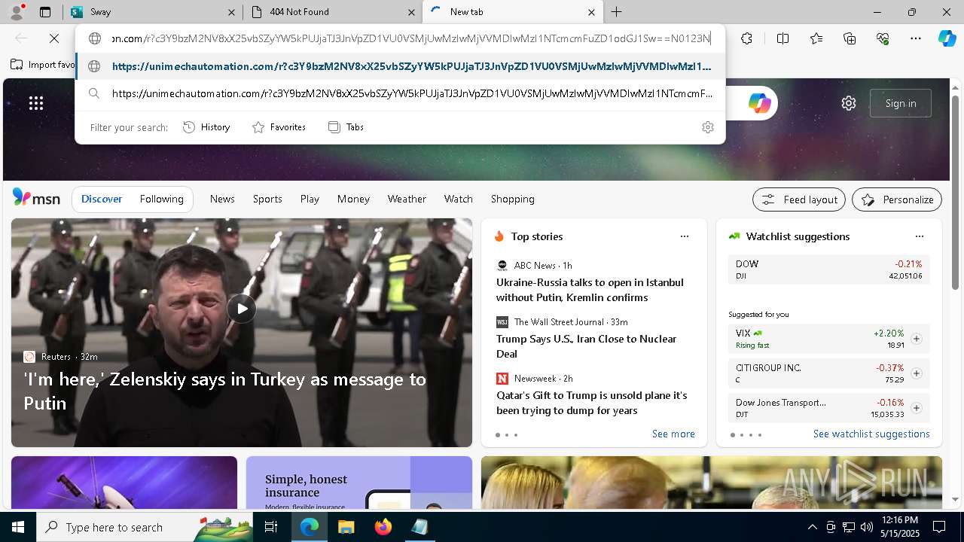
Task: Select the Following feed tab
Action: (161, 199)
